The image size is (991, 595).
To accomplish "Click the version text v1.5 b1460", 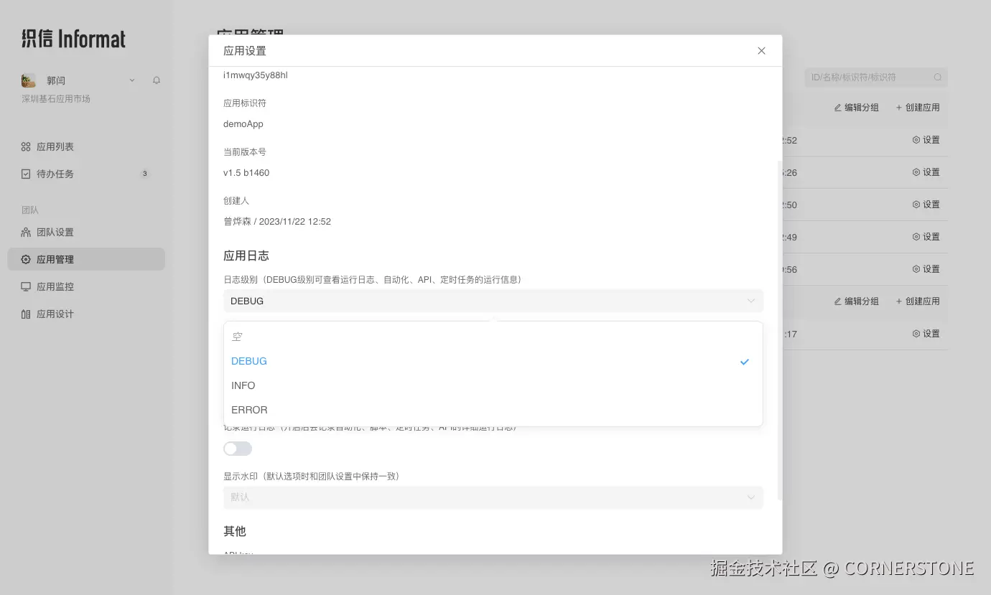I will 246,173.
